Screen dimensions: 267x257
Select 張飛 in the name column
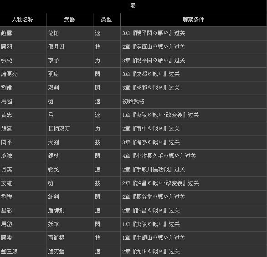pos(7,60)
